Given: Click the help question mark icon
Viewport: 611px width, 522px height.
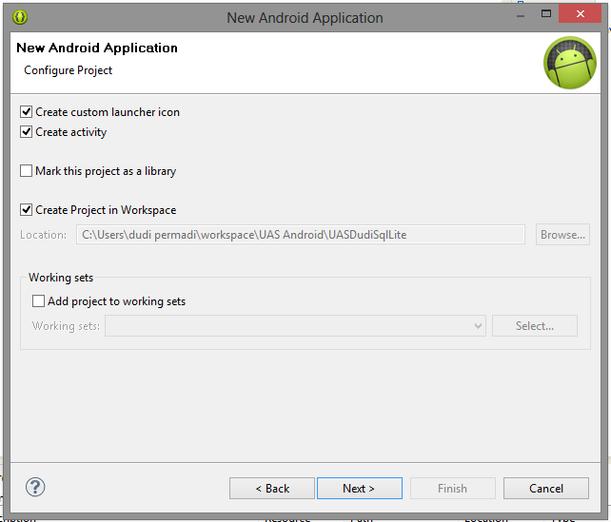Looking at the screenshot, I should click(x=35, y=487).
